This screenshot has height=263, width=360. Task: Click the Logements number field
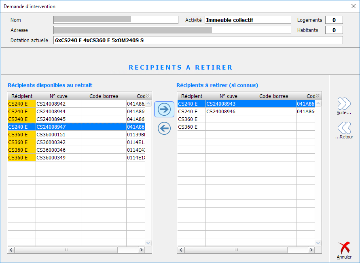[334, 20]
